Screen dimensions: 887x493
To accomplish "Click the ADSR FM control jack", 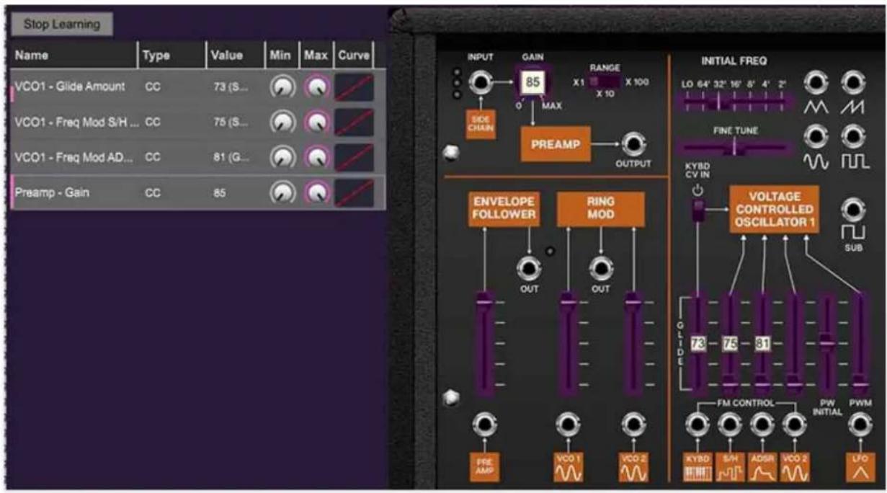I will (762, 425).
